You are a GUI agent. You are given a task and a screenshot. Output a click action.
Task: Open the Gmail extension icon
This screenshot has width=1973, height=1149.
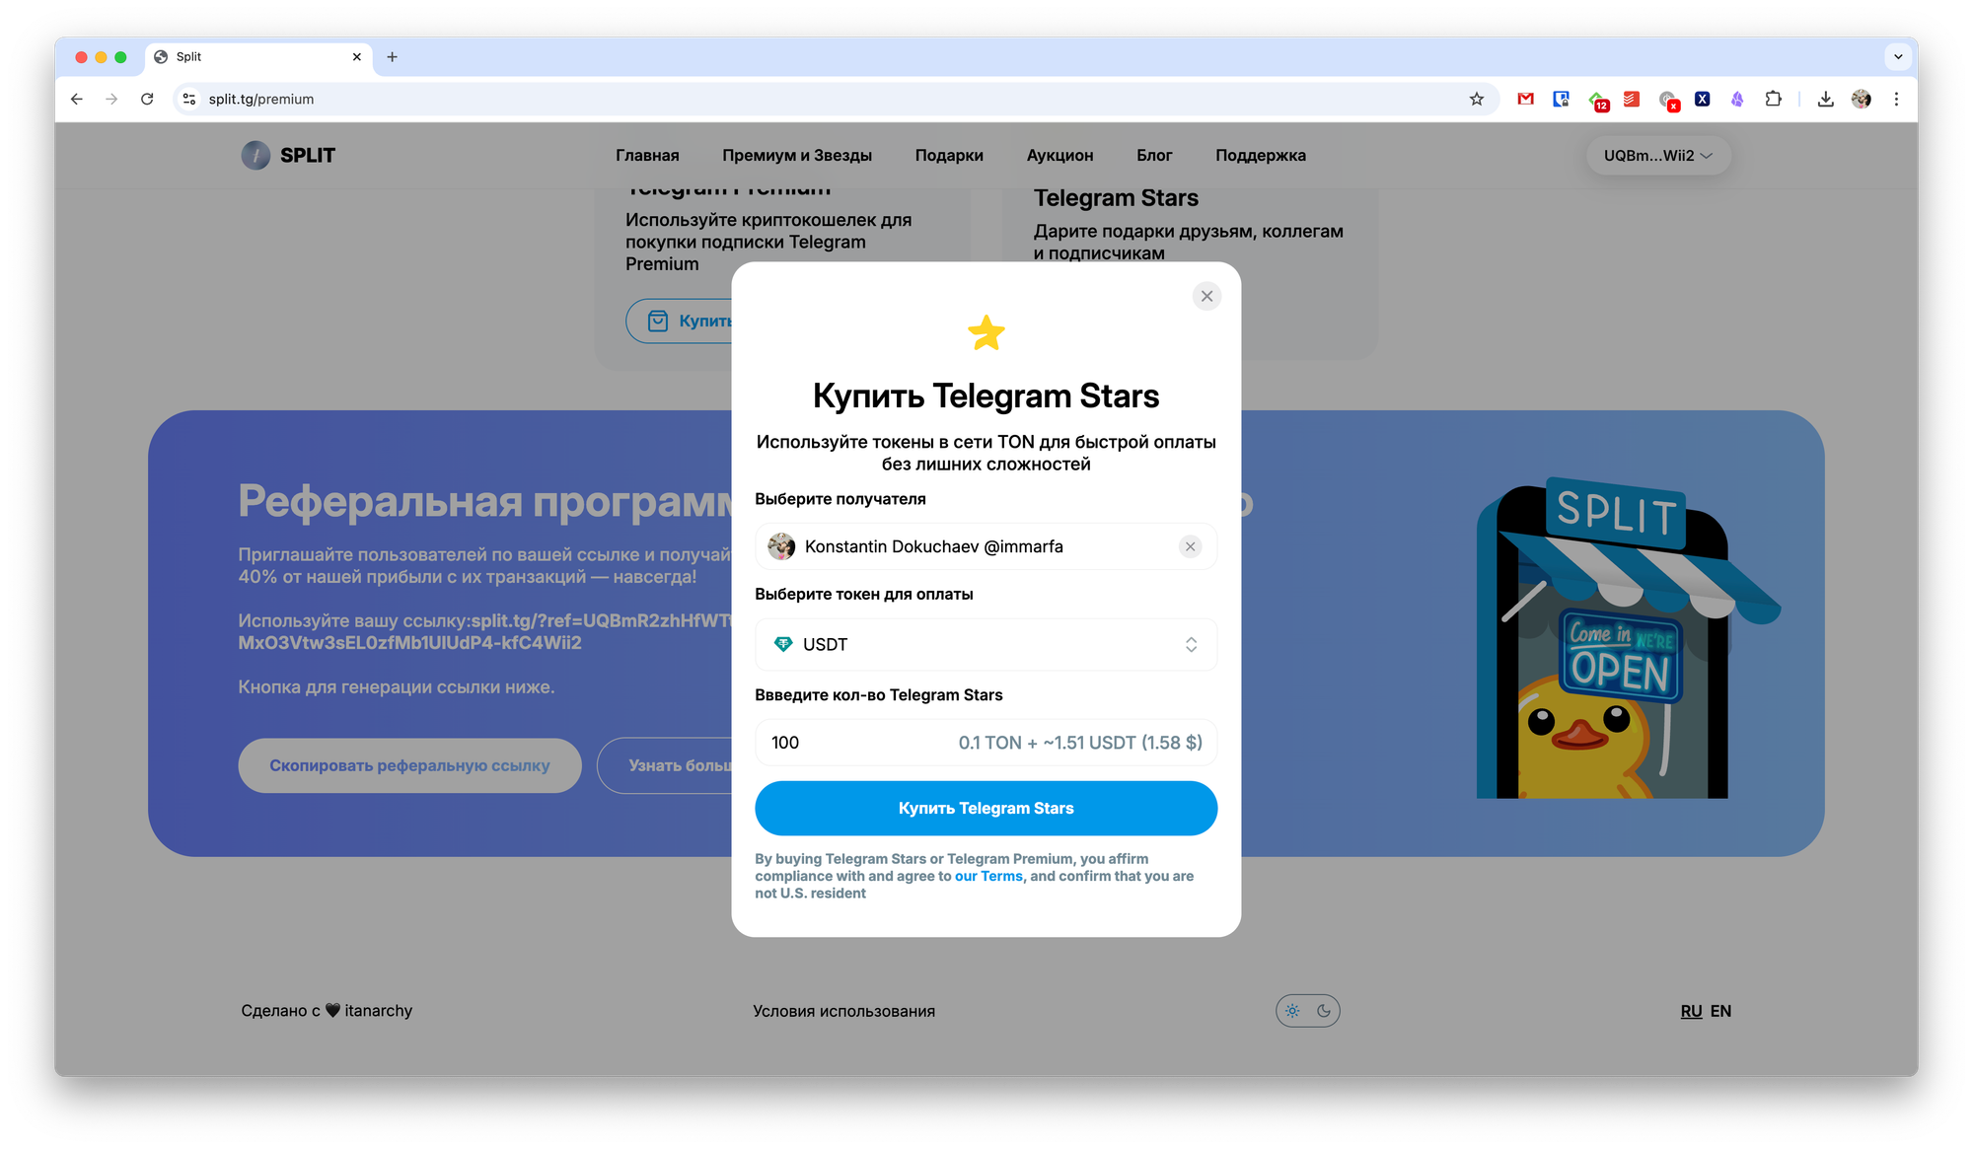[1525, 99]
